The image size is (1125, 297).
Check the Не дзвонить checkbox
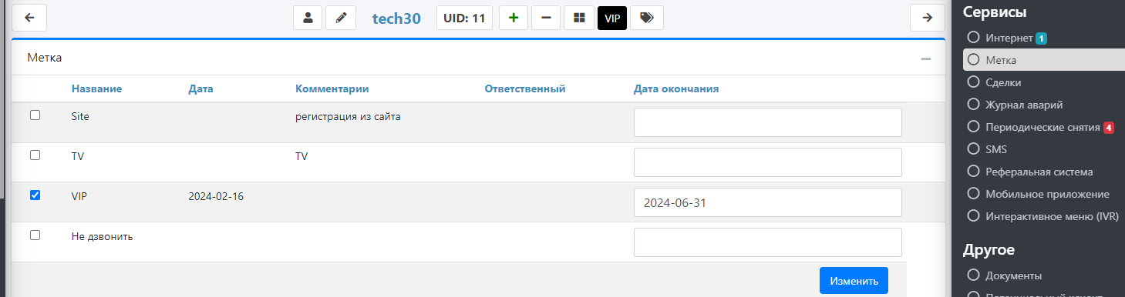(35, 235)
